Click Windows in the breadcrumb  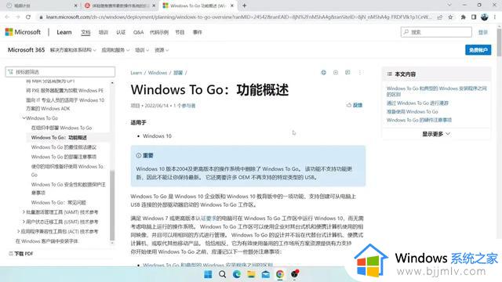click(158, 73)
